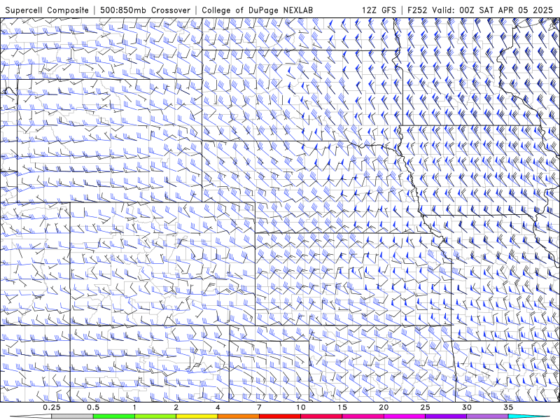Screen dimensions: 560x420
Task: Click the gray 0.25–0.5 color bar segment
Action: tap(72, 416)
